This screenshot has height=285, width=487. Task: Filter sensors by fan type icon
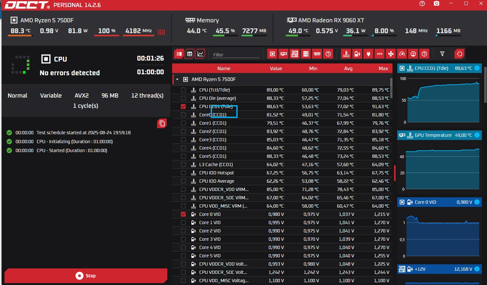pos(391,54)
